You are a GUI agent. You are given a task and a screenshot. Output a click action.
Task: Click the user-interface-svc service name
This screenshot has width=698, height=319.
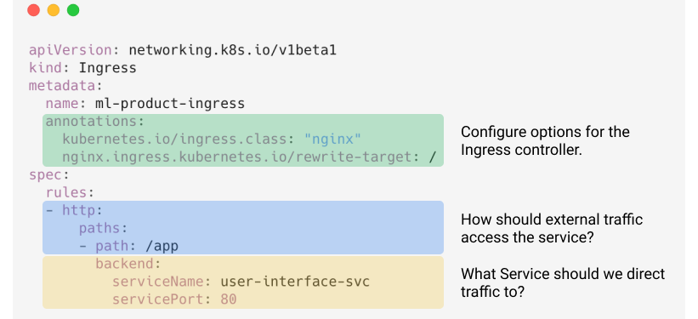295,282
